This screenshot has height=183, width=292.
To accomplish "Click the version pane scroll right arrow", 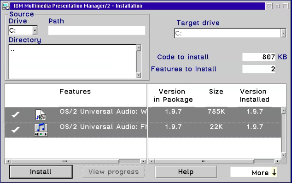I will 278,161.
